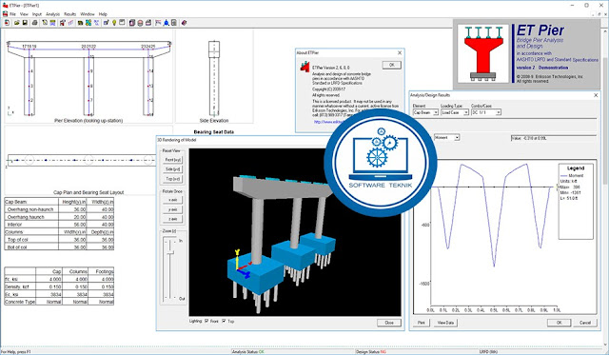Viewport: 609px width, 355px height.
Task: Click the Print toolbar icon
Action: [x=34, y=23]
